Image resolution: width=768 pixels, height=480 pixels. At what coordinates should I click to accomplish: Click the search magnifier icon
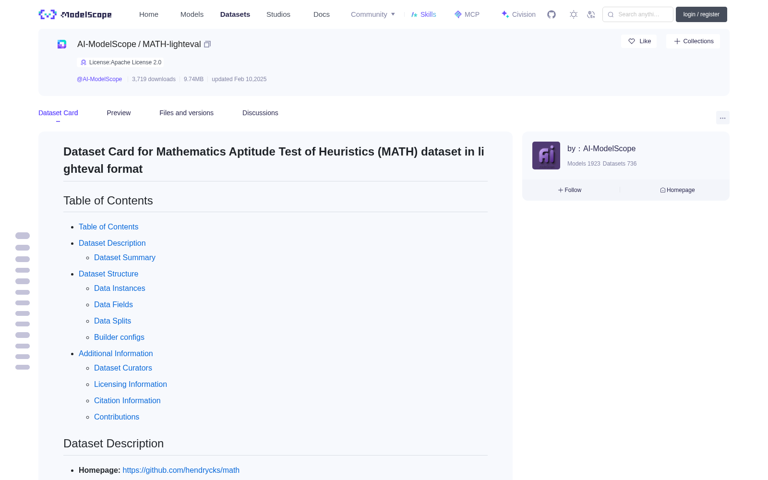tap(611, 14)
